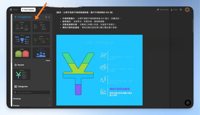Viewport: 200px width, 115px height.
Task: Select the green and red blocks suggestion
Action: point(22,53)
